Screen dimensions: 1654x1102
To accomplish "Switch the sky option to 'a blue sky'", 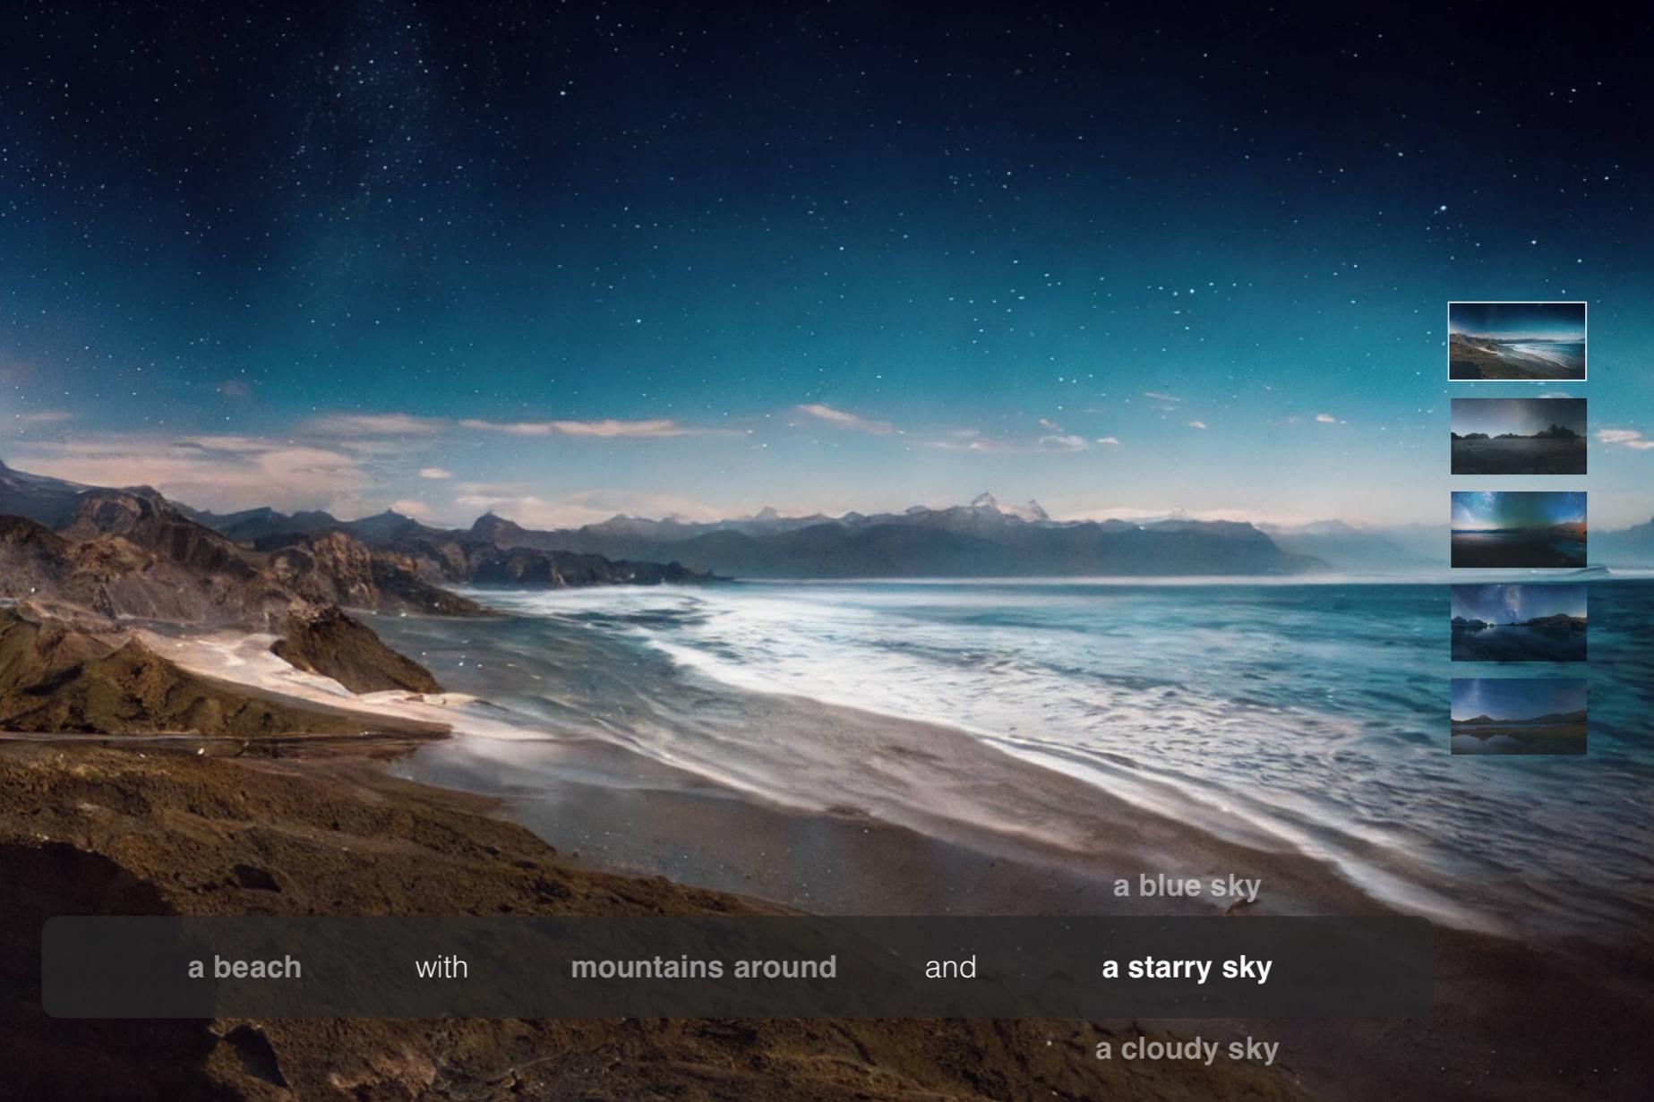I will [1187, 886].
